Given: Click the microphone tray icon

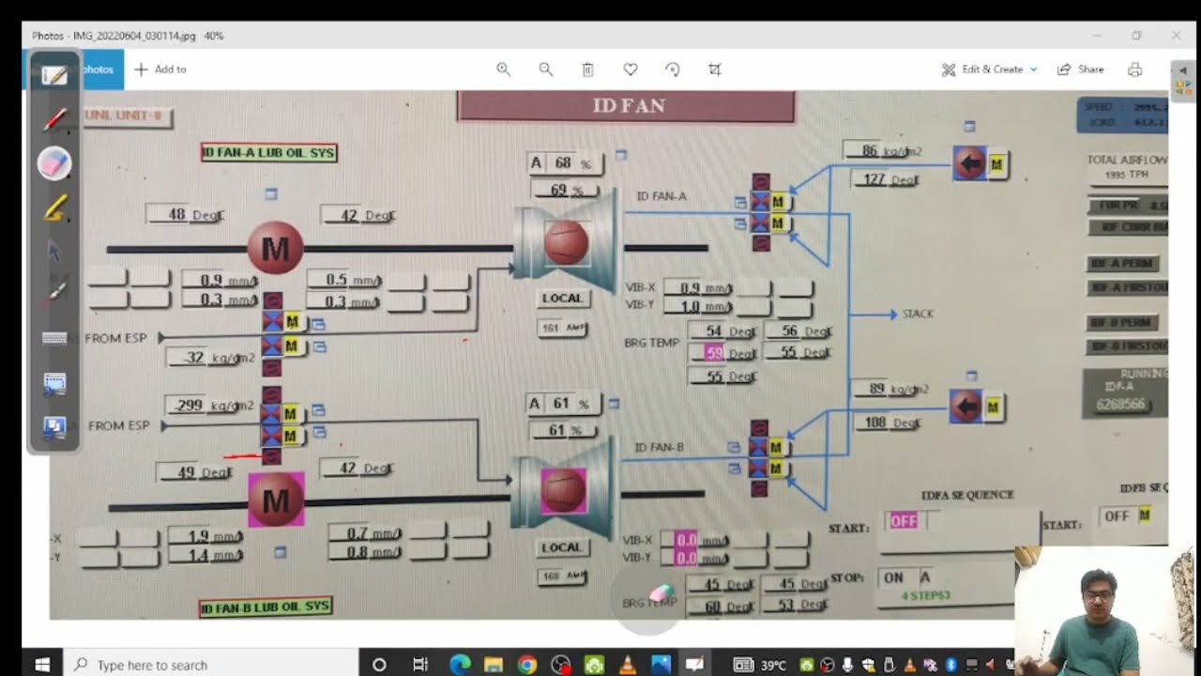Looking at the screenshot, I should [x=847, y=665].
